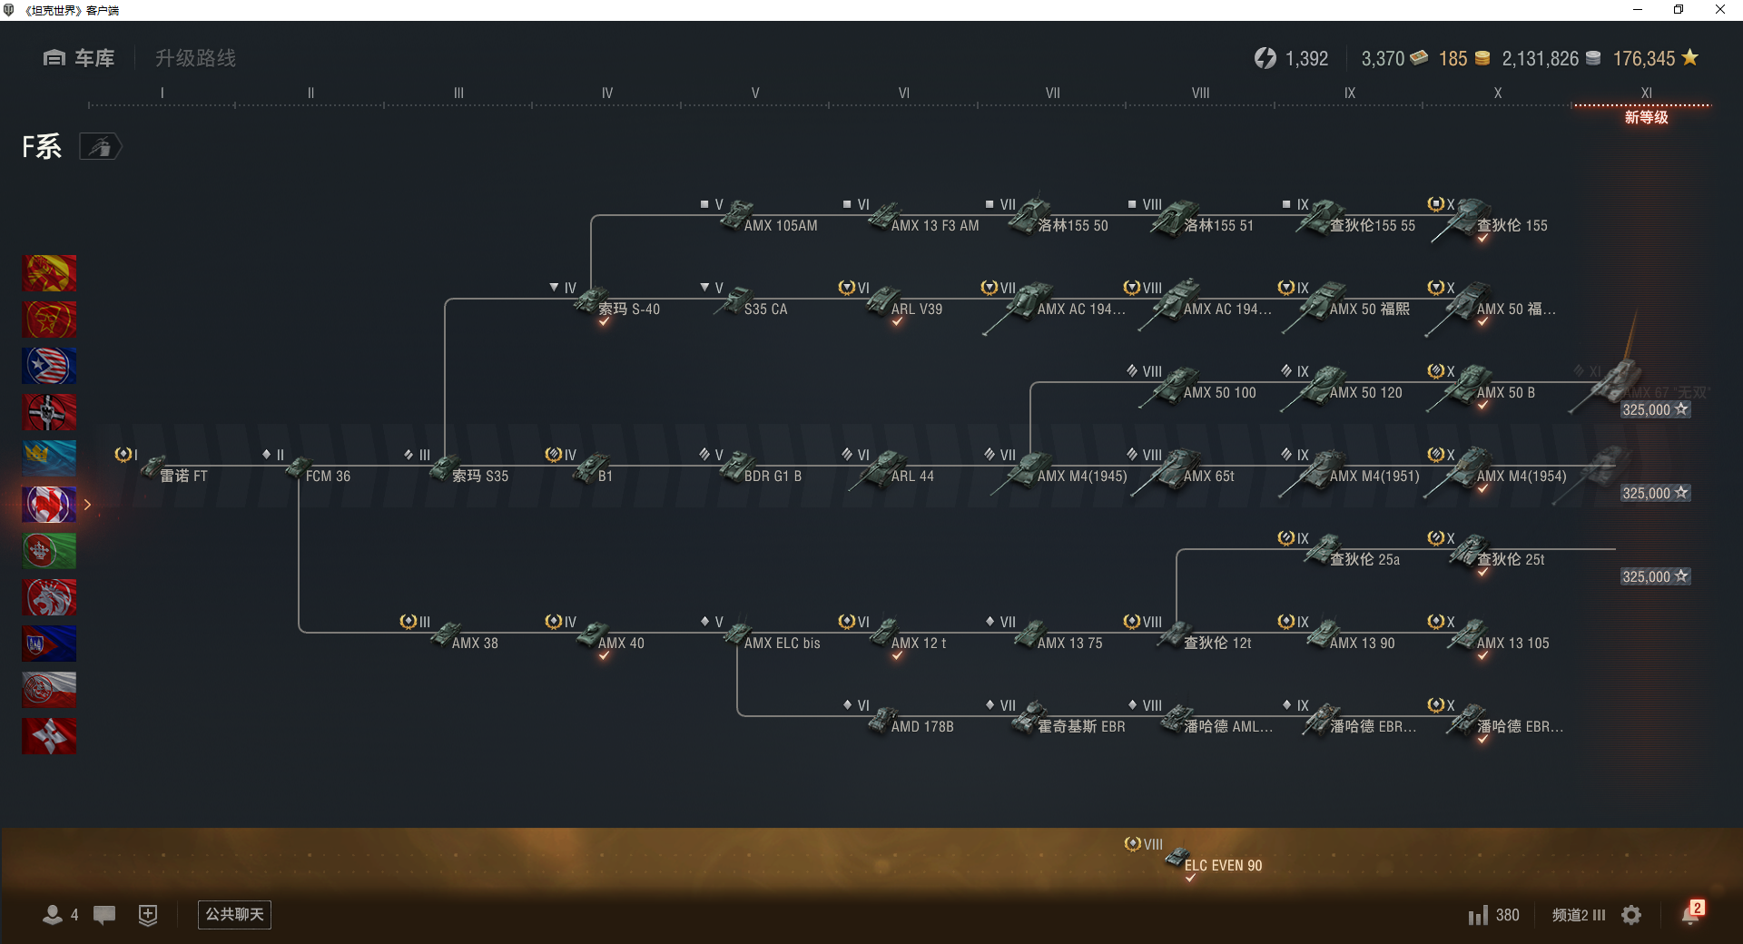1743x944 pixels.
Task: Open the 公共聊天 public chat button
Action: (x=234, y=914)
